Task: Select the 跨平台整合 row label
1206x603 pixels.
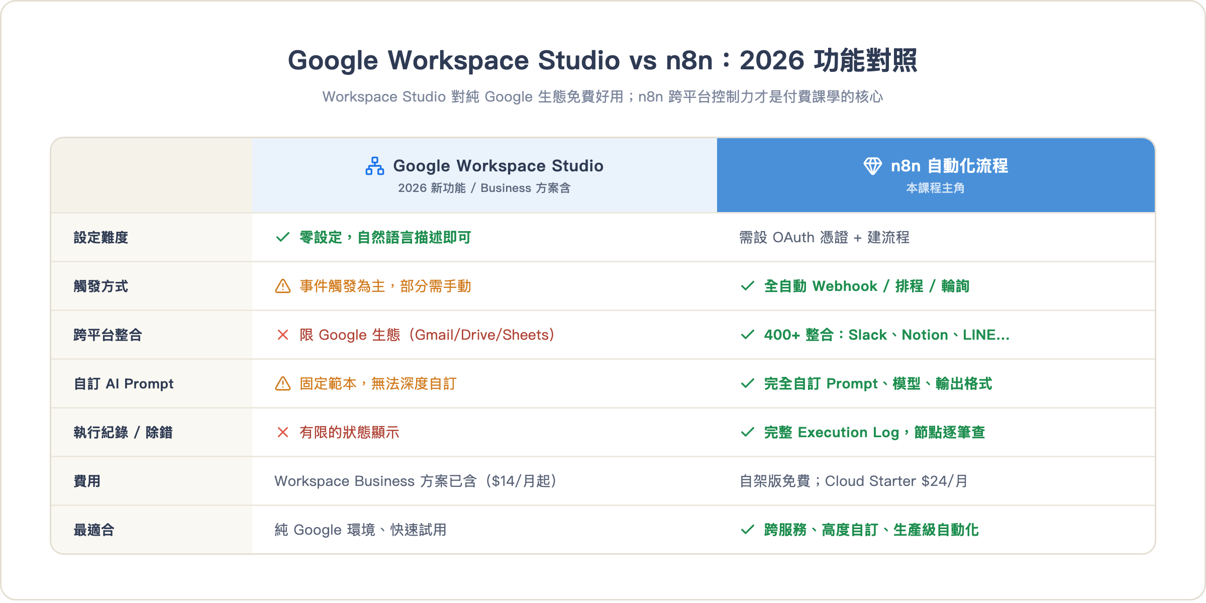Action: tap(108, 335)
